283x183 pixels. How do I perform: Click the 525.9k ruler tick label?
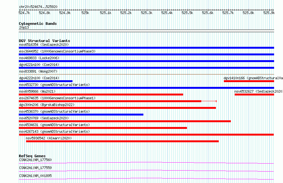pyautogui.click(x=269, y=13)
